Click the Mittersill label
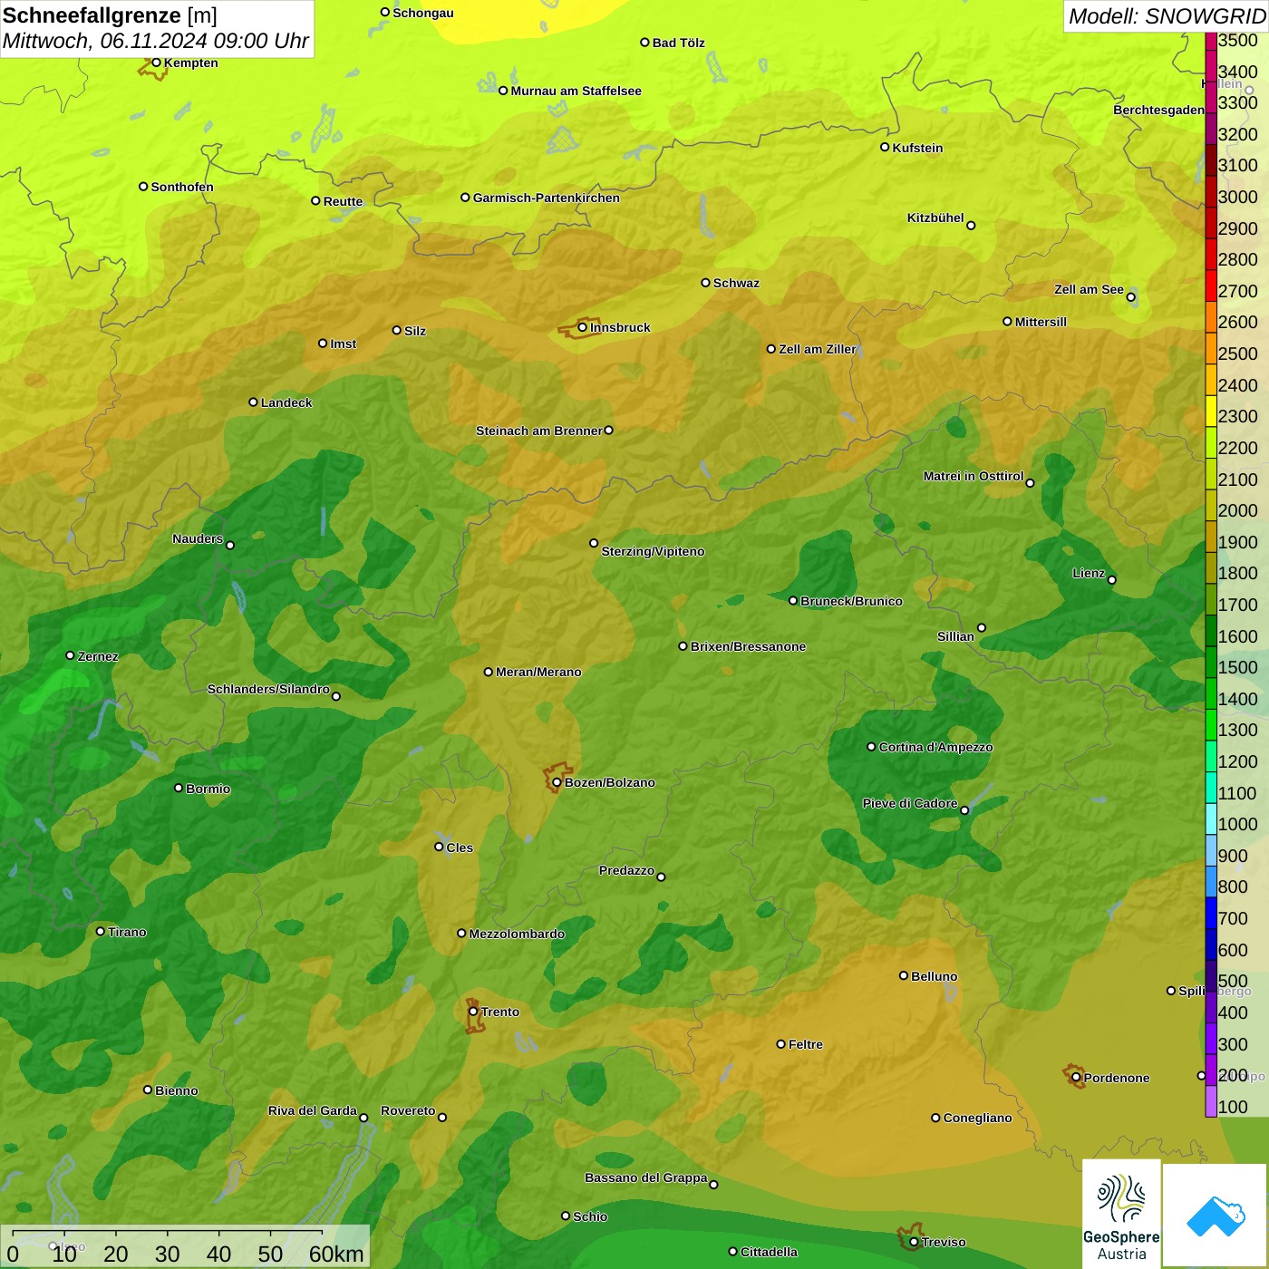Screen dimensions: 1269x1269 point(1041,322)
